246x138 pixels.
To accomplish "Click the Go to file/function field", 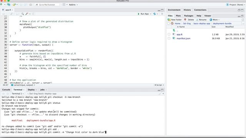I will tap(47, 5).
